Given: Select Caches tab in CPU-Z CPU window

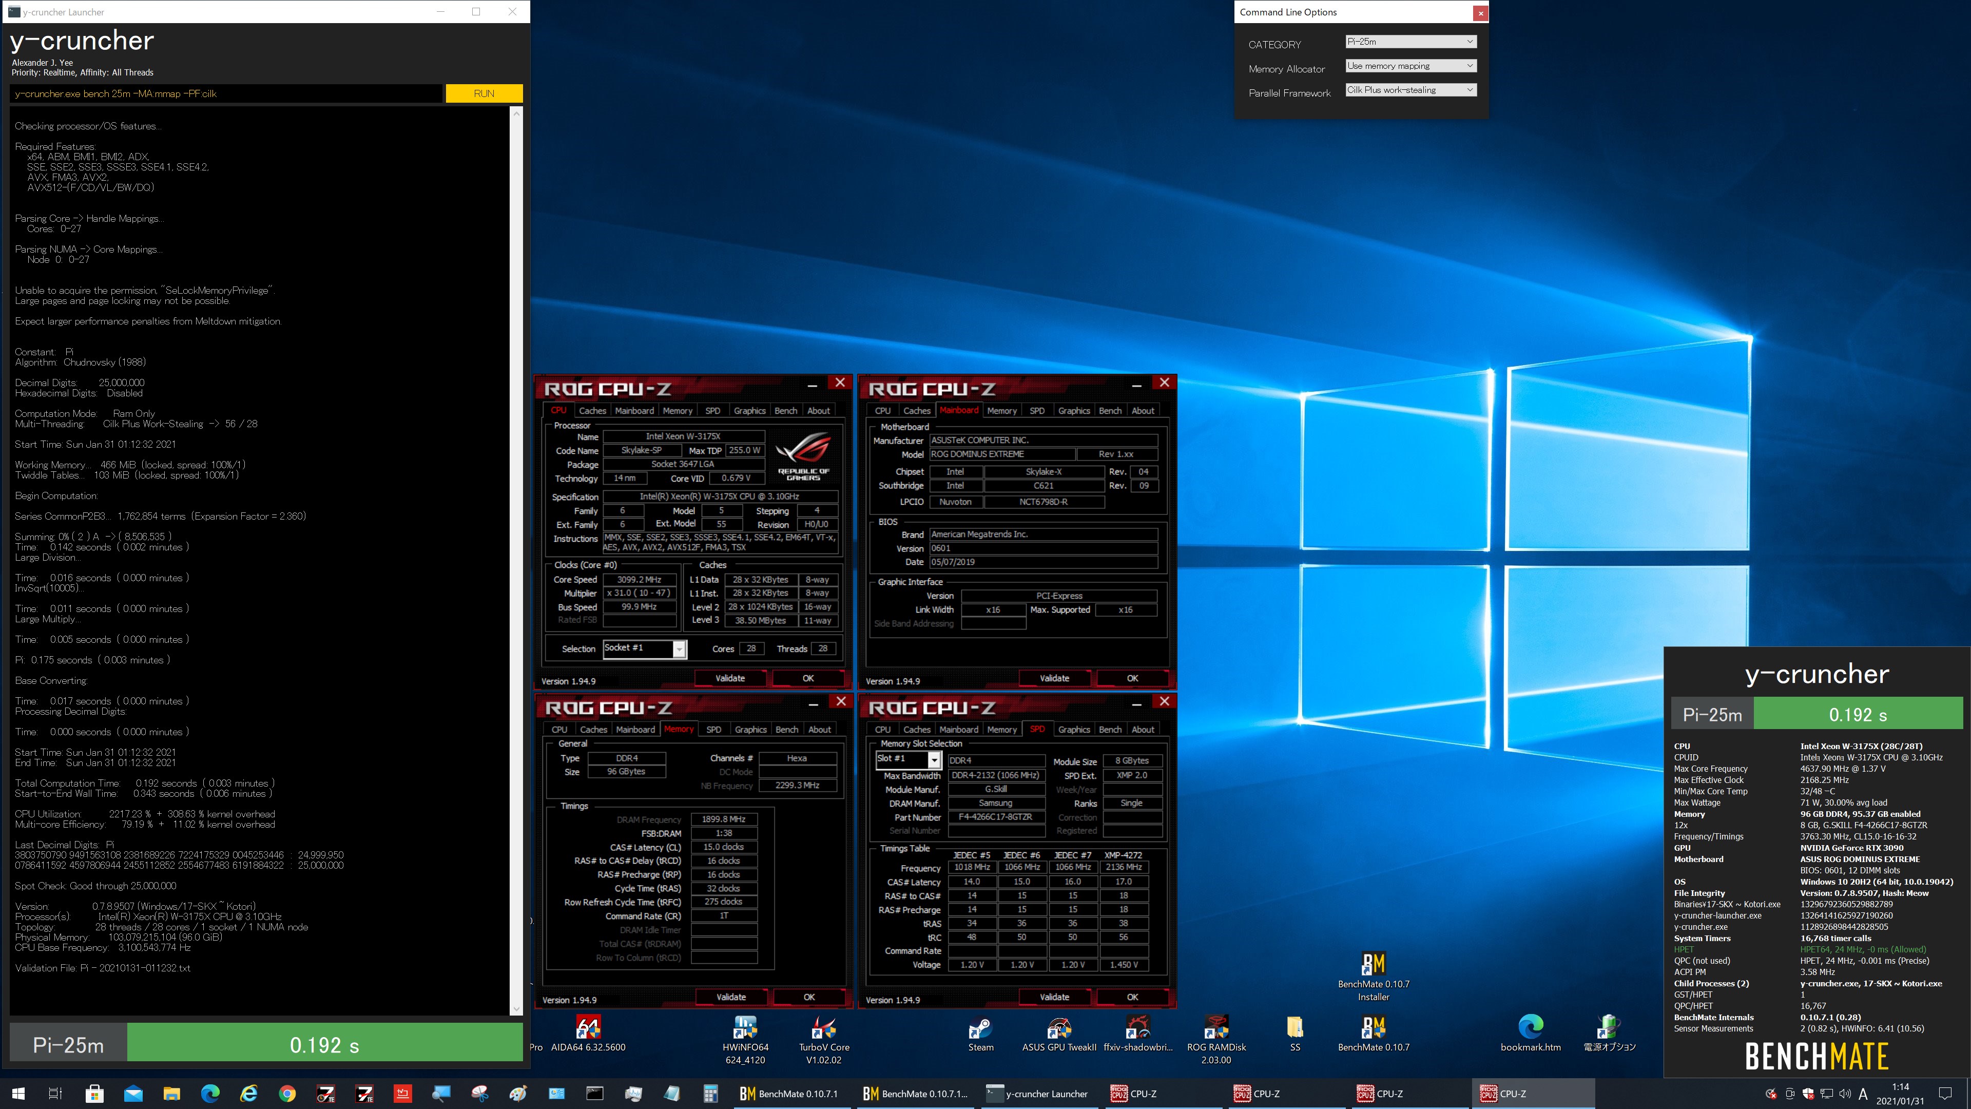Looking at the screenshot, I should coord(592,411).
